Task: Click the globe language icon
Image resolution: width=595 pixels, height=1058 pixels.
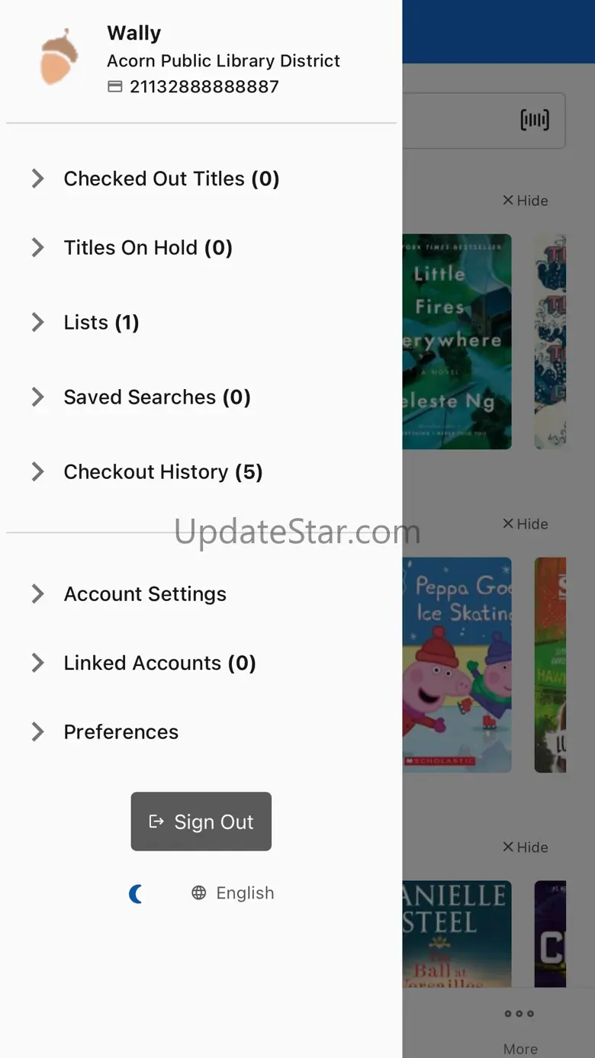Action: coord(199,893)
